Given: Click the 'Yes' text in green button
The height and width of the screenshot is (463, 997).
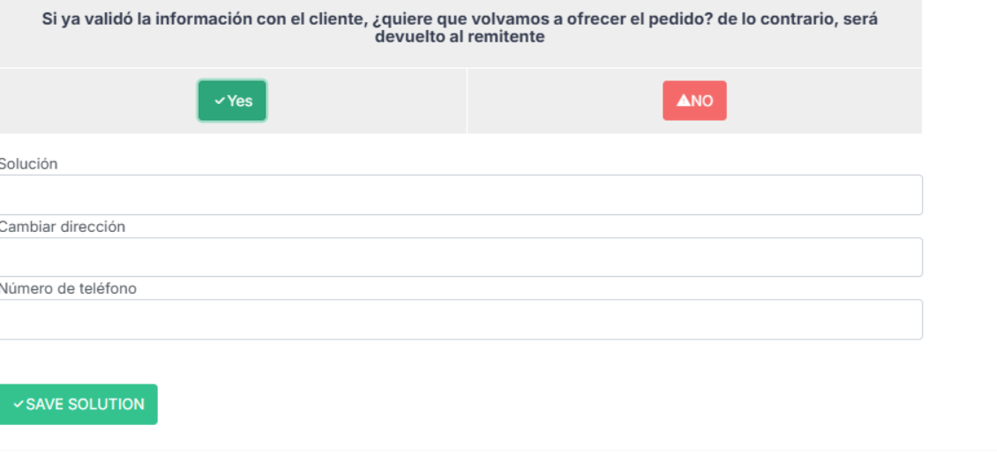Looking at the screenshot, I should [x=240, y=101].
